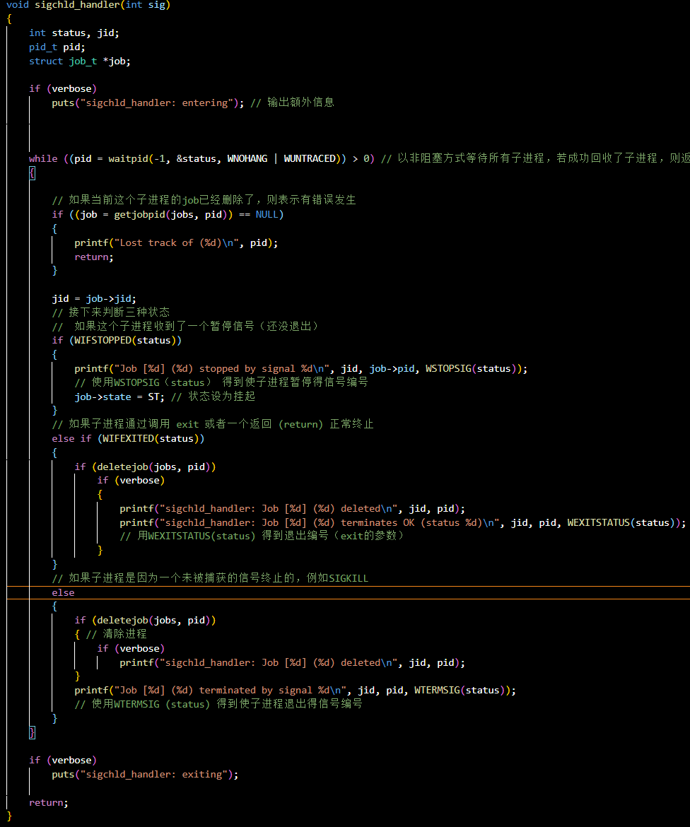The width and height of the screenshot is (690, 827).
Task: Click the comment '// 使用WSTOPSIG（status）'
Action: (x=221, y=382)
